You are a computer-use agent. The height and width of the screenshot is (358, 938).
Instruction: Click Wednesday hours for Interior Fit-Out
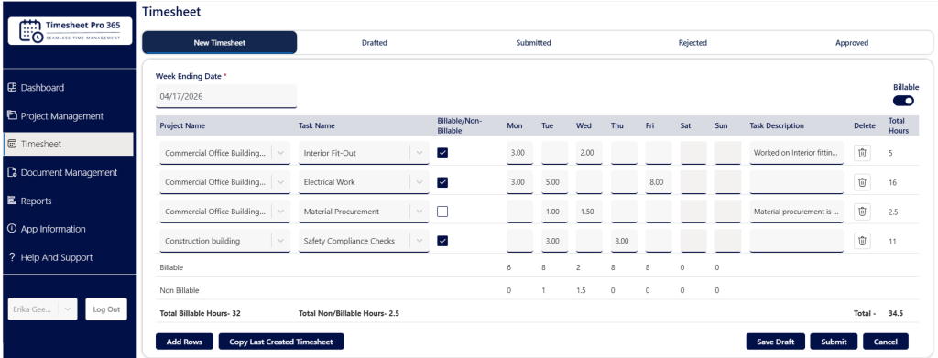point(589,153)
